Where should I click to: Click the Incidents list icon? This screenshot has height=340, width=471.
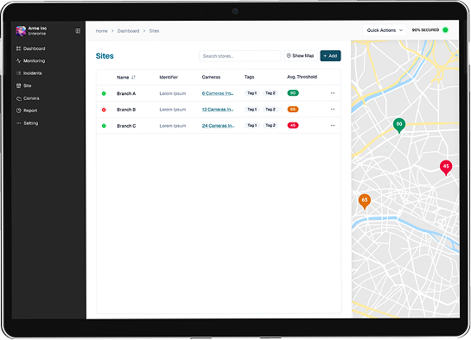(19, 73)
